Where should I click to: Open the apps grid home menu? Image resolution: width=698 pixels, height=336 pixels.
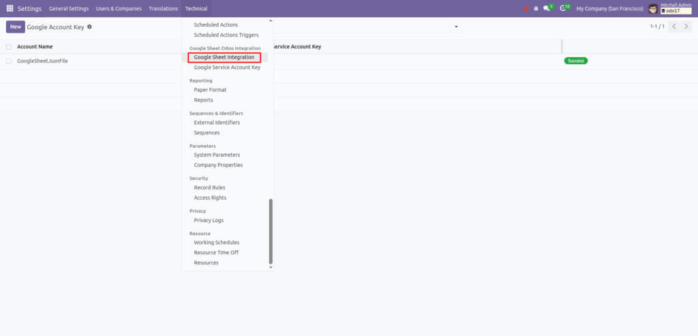coord(10,8)
